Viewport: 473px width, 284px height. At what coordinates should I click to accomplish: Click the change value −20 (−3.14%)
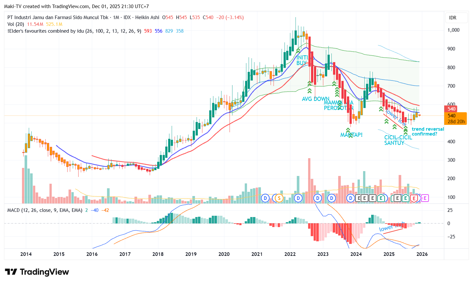(230, 17)
